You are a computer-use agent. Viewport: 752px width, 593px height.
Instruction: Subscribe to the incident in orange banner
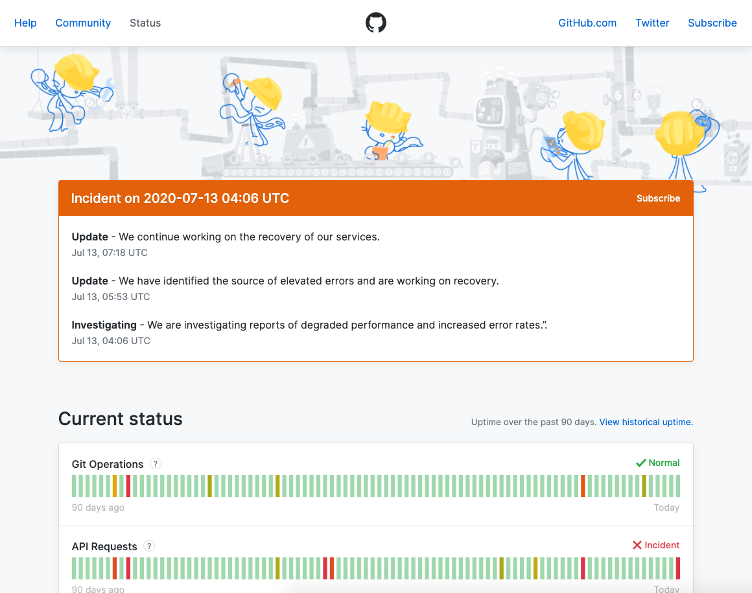pyautogui.click(x=658, y=198)
